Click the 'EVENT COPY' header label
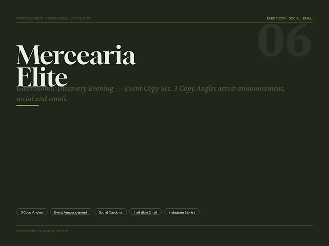This screenshot has height=246, width=329. tap(276, 18)
